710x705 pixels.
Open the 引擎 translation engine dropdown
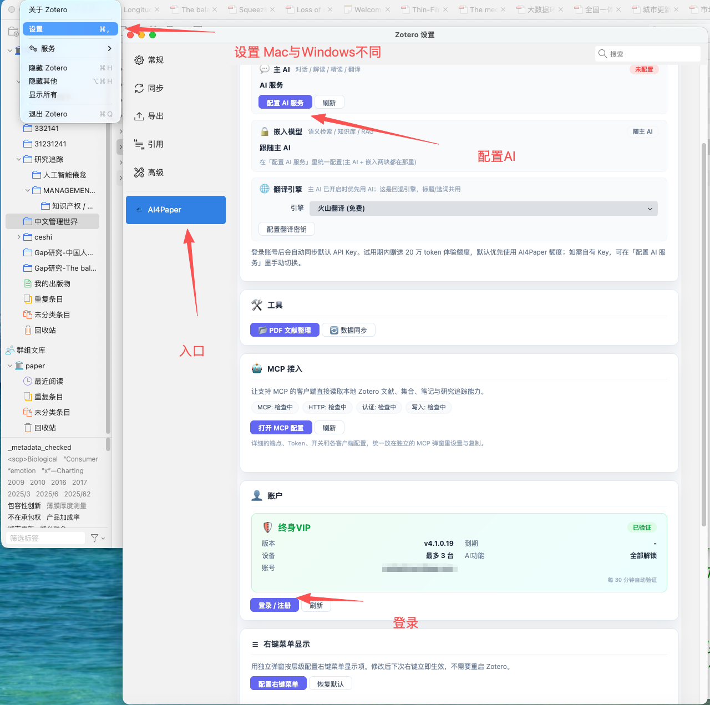click(484, 209)
